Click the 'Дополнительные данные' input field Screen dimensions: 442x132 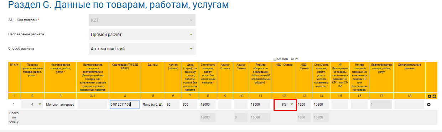(409, 105)
